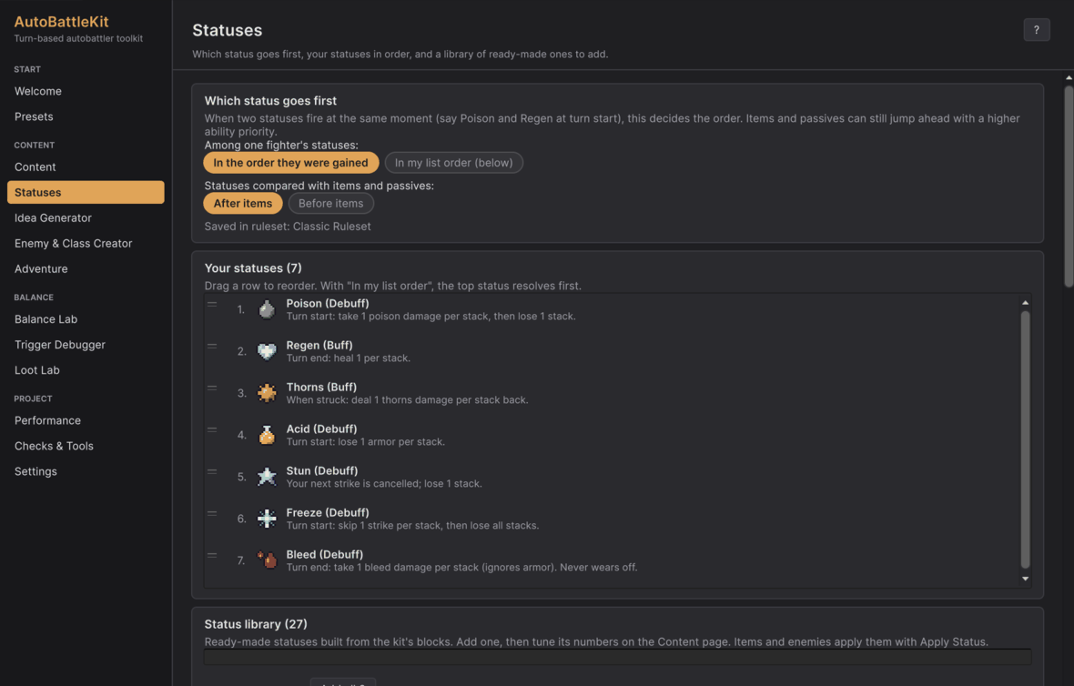Image resolution: width=1074 pixels, height=686 pixels.
Task: Click the main page scroll-up arrow
Action: click(1069, 77)
